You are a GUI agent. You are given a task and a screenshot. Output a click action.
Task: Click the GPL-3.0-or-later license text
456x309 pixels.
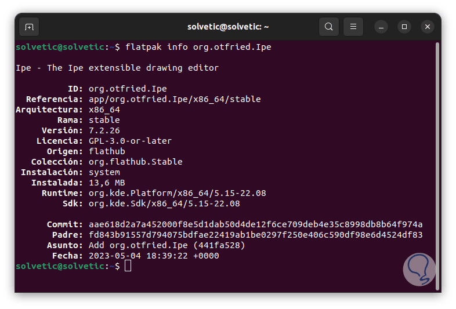(130, 141)
